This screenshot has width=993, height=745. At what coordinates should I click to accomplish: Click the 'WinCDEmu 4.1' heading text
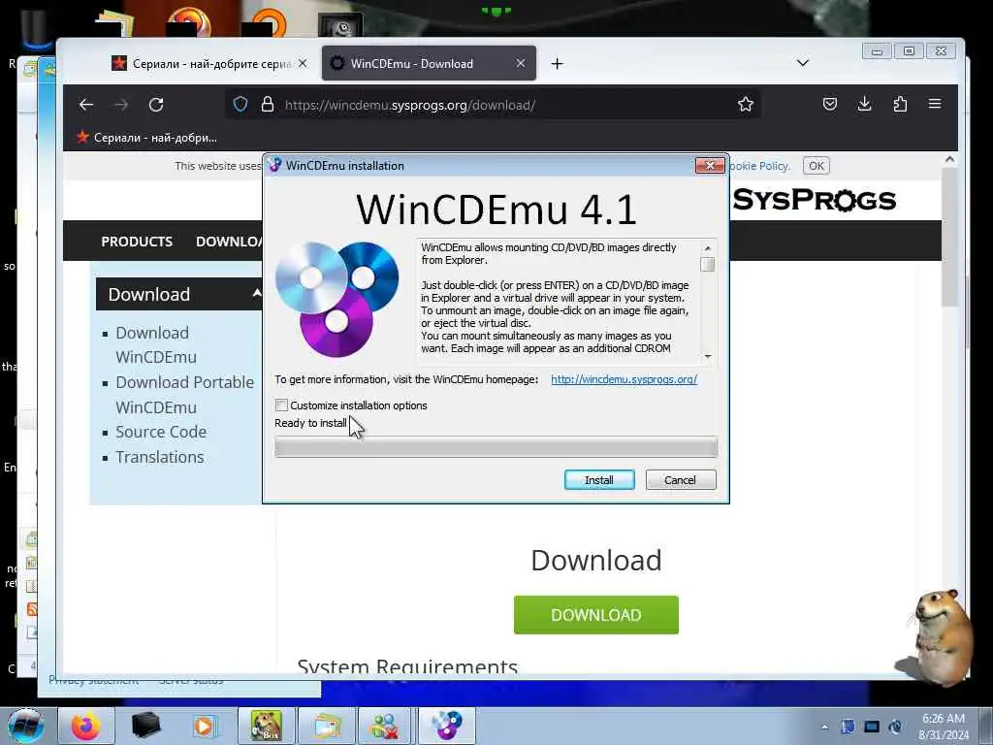496,210
